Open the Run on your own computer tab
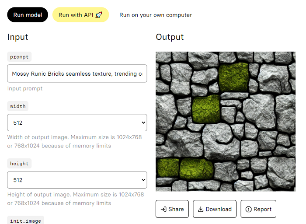 click(156, 15)
